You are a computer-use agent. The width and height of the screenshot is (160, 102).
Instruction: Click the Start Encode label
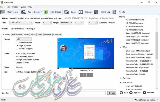[56, 12]
